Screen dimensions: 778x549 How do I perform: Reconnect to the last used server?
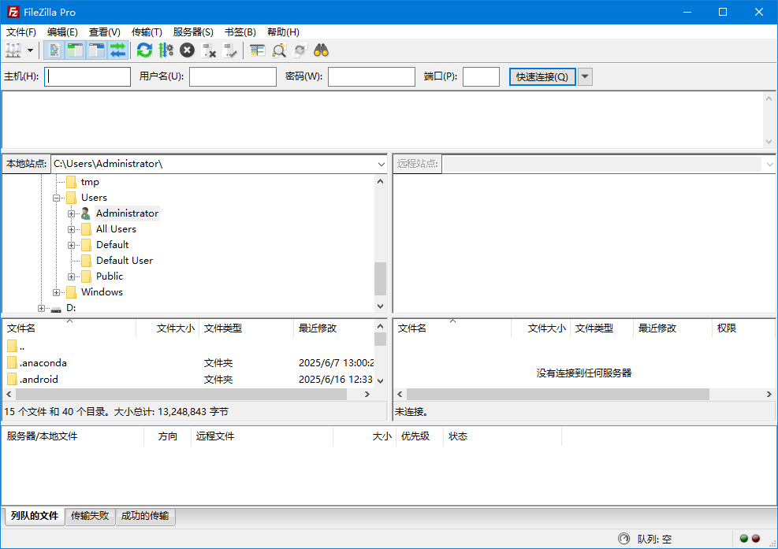230,50
